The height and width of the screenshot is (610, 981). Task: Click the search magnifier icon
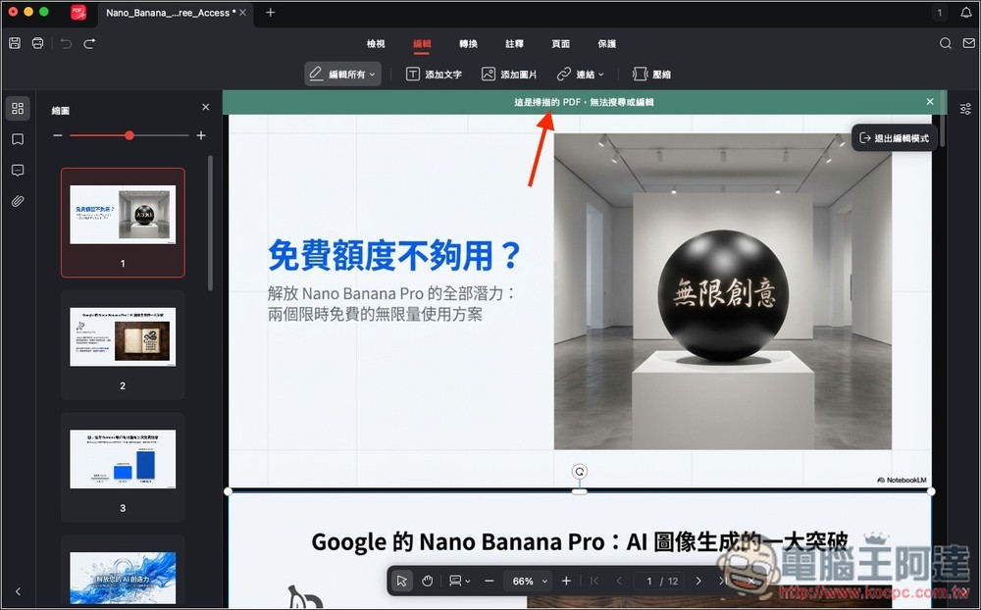click(945, 43)
